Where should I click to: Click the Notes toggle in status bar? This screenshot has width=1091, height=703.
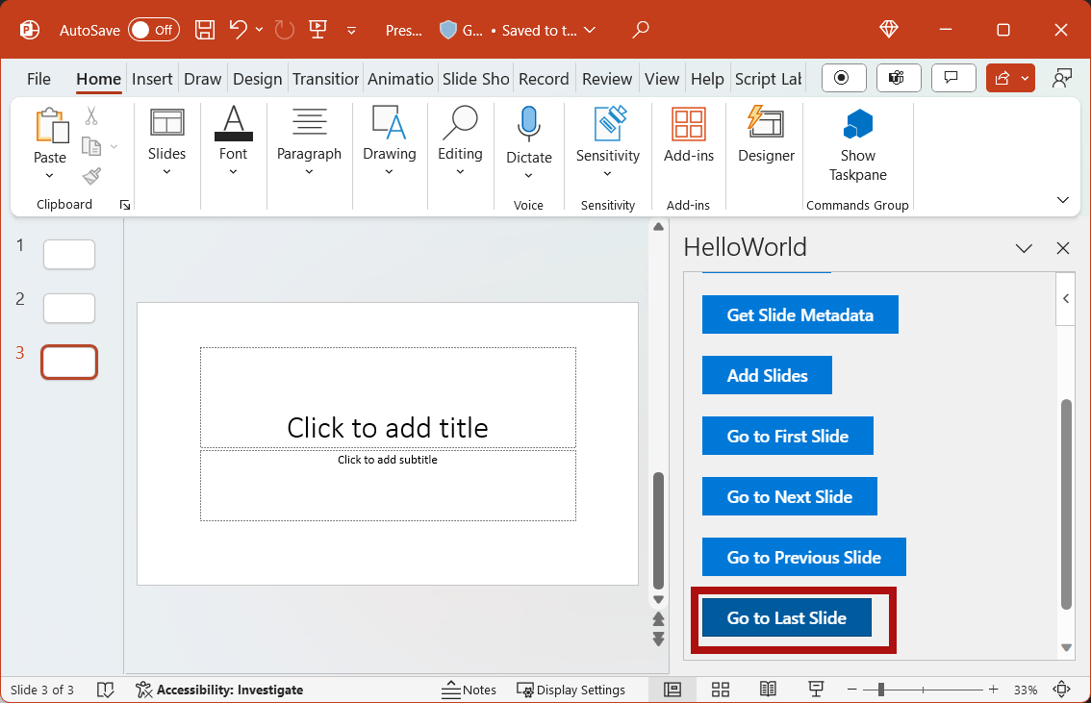click(x=469, y=690)
